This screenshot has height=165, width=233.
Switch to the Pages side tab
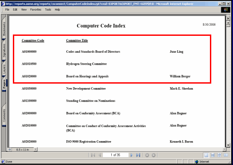[4, 84]
